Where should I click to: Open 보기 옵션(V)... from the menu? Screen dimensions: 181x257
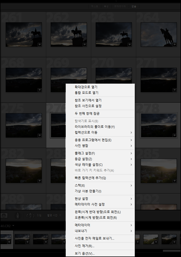pyautogui.click(x=100, y=254)
